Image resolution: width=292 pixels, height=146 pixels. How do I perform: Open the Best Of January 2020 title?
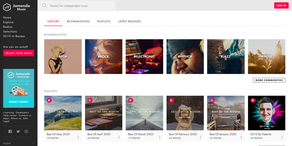[223, 134]
